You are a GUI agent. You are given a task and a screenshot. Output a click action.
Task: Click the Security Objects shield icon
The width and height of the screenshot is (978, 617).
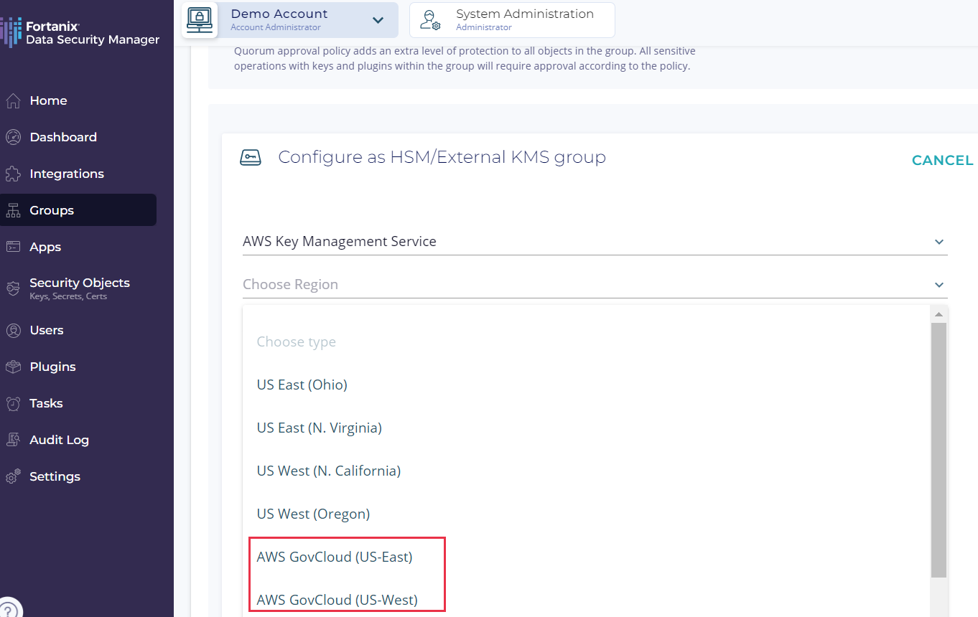point(13,288)
